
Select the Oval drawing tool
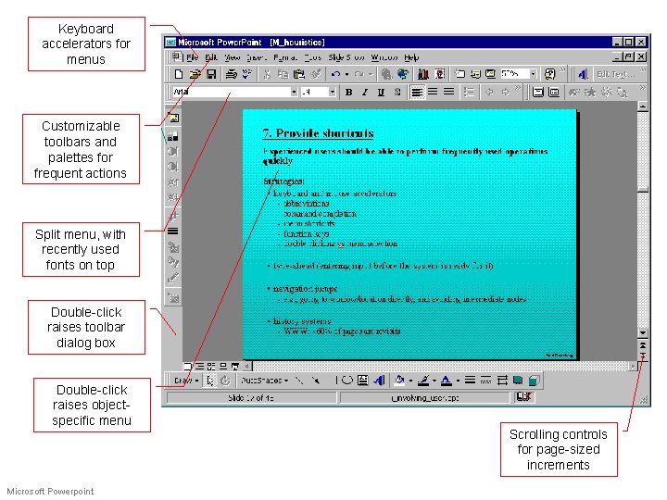click(x=347, y=381)
